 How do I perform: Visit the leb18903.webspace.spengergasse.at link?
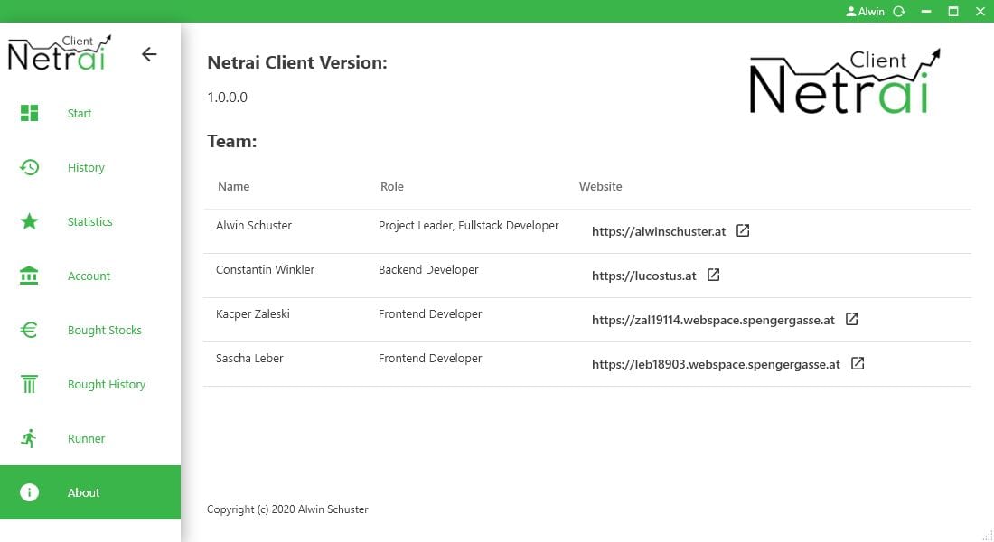point(716,365)
